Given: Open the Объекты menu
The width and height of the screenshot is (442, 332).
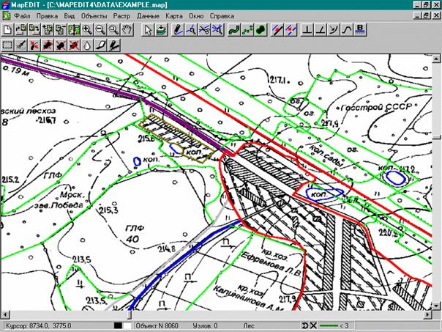Looking at the screenshot, I should [x=92, y=15].
